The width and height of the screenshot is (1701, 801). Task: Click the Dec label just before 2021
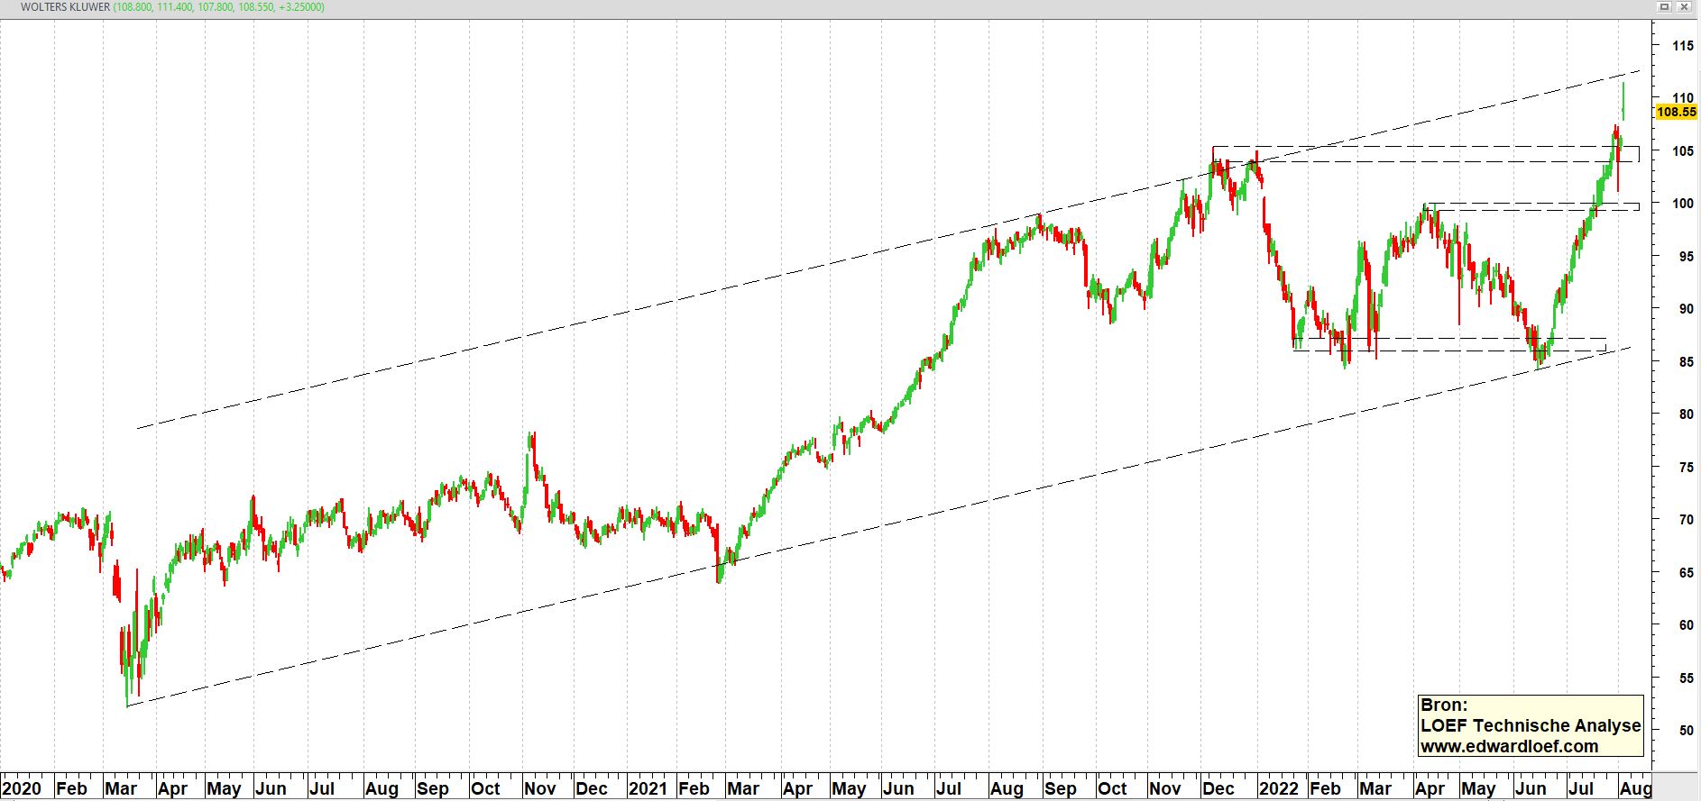592,788
